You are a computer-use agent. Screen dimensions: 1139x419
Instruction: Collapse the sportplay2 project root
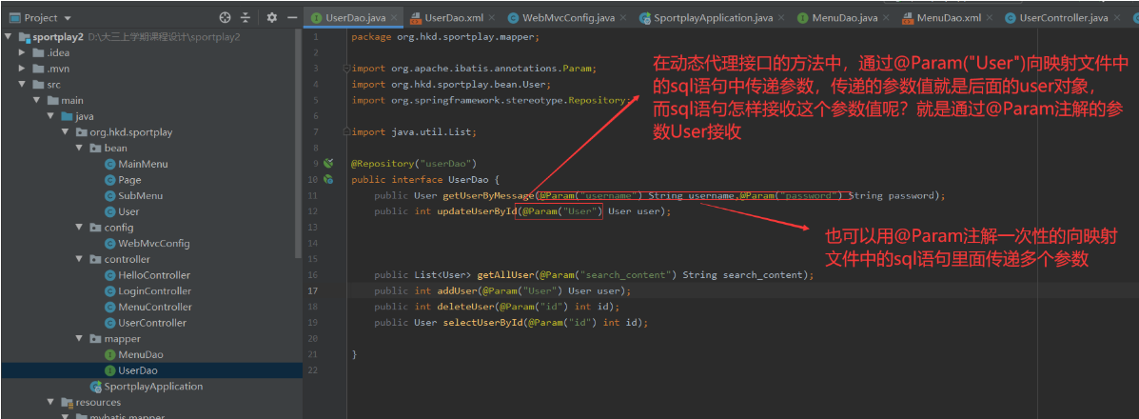(x=8, y=36)
